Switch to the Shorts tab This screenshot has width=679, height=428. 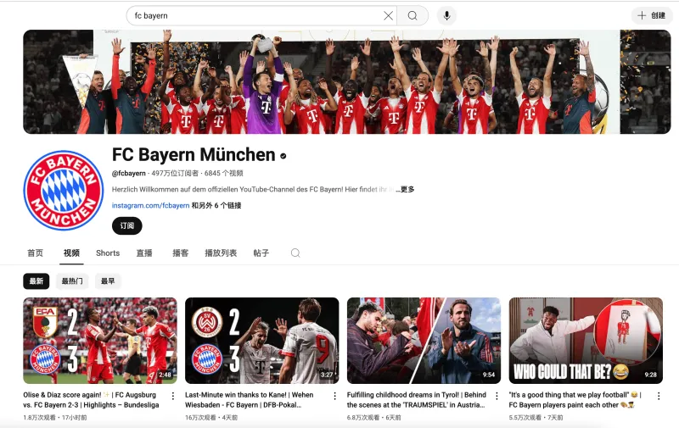(x=108, y=253)
